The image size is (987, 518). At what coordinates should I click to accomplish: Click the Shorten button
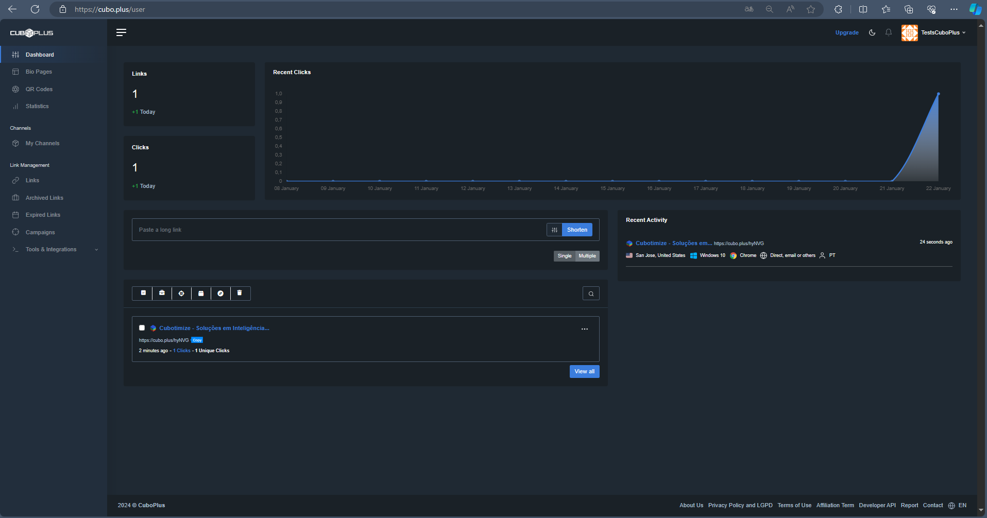[x=577, y=230]
